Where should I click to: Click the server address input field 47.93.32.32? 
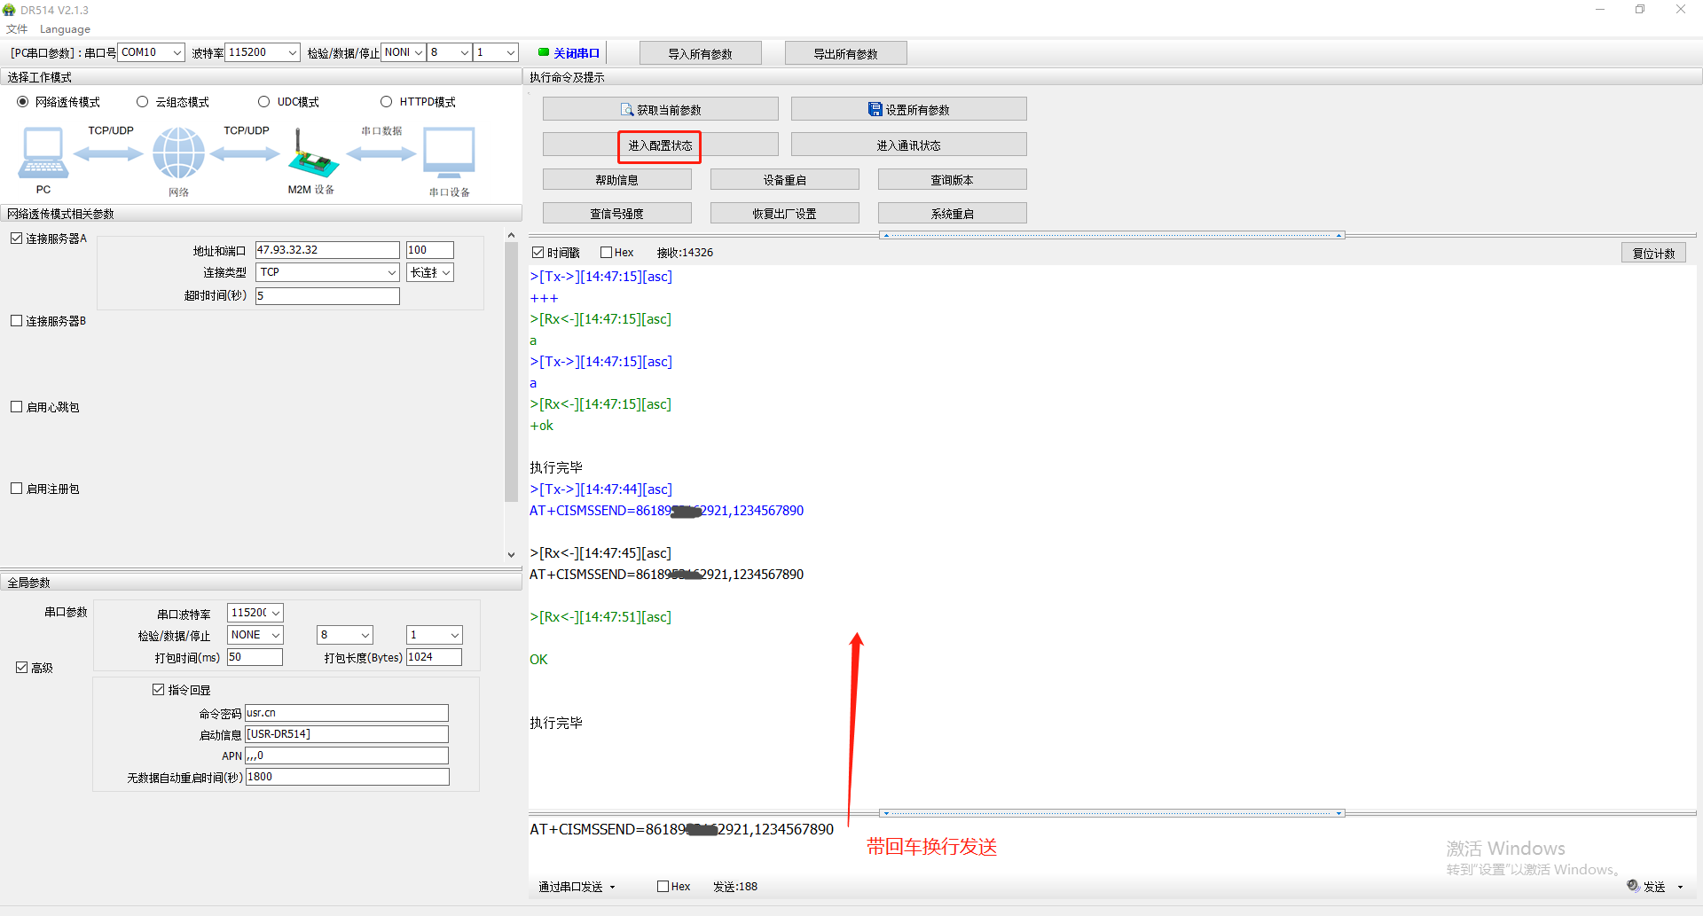pos(326,250)
